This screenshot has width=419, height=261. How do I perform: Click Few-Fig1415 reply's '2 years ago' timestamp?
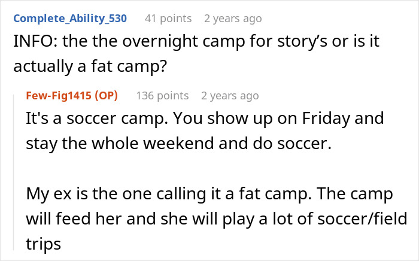(x=230, y=96)
